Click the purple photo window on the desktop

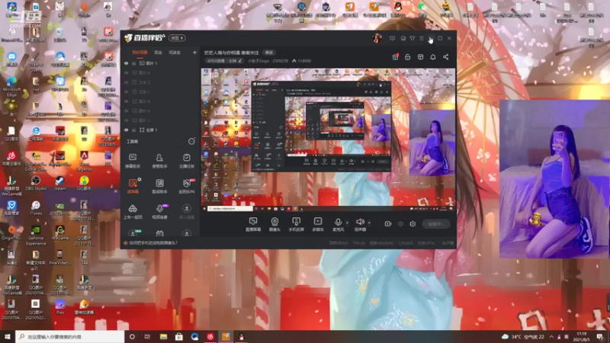554,179
